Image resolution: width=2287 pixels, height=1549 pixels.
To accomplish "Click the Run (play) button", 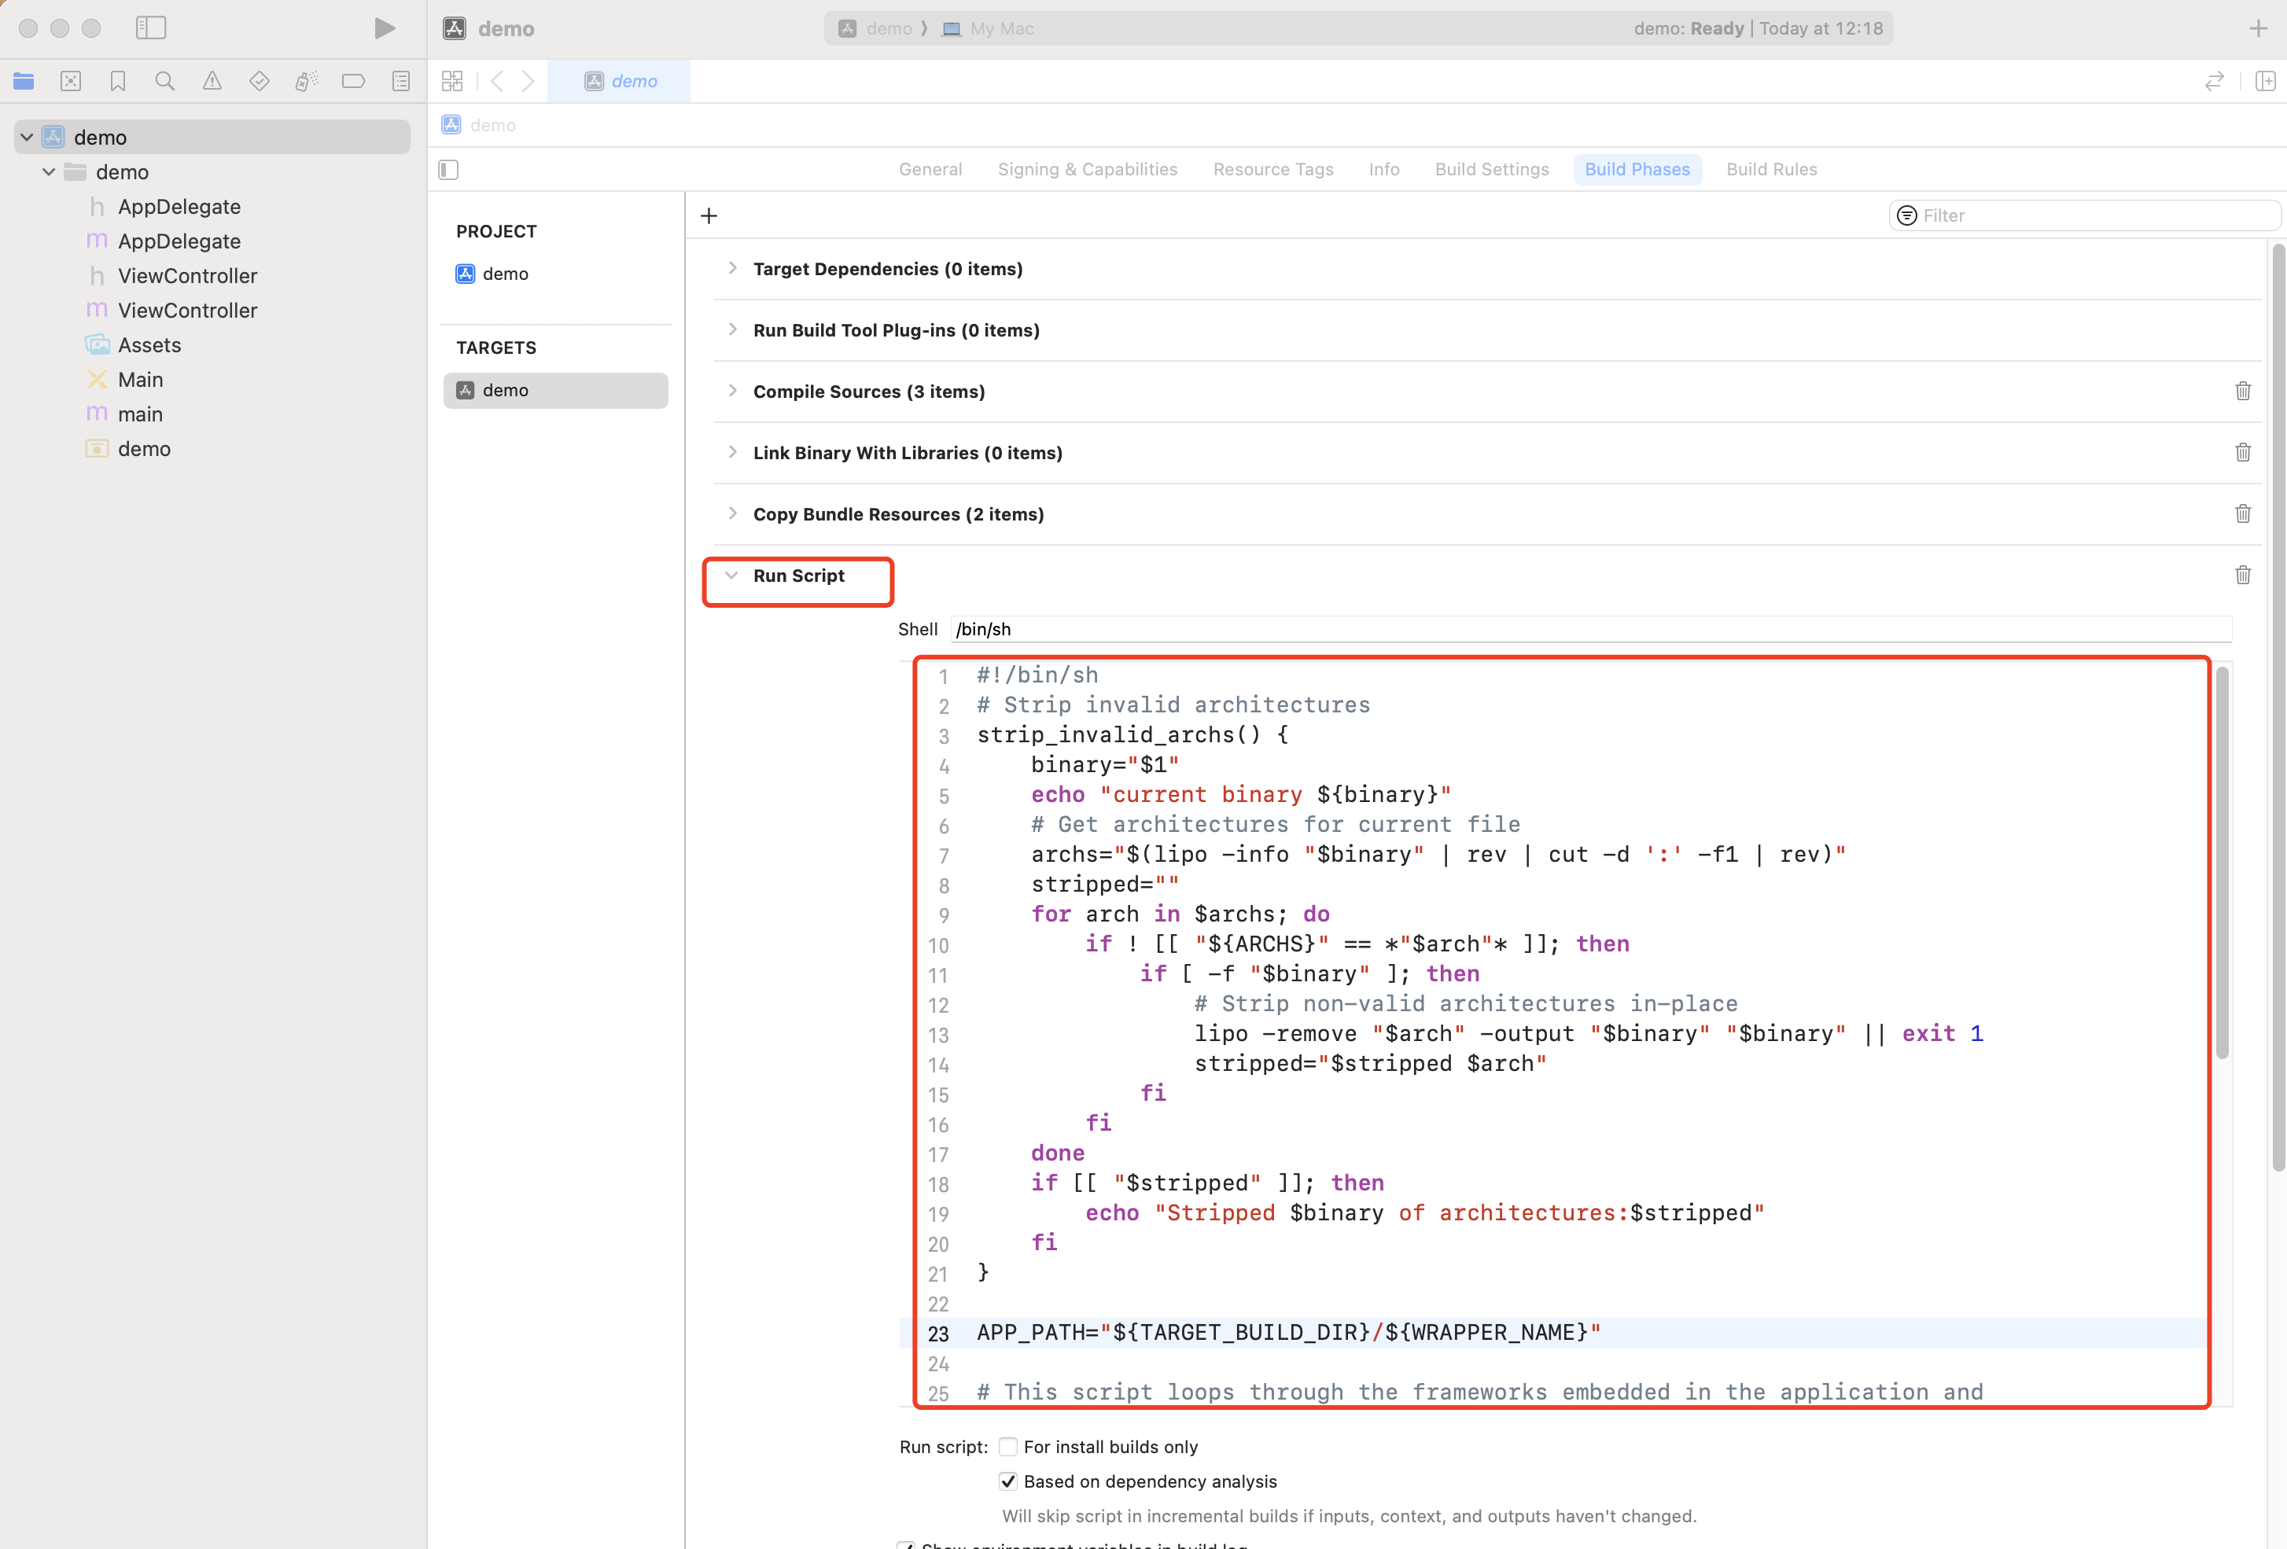I will point(385,28).
